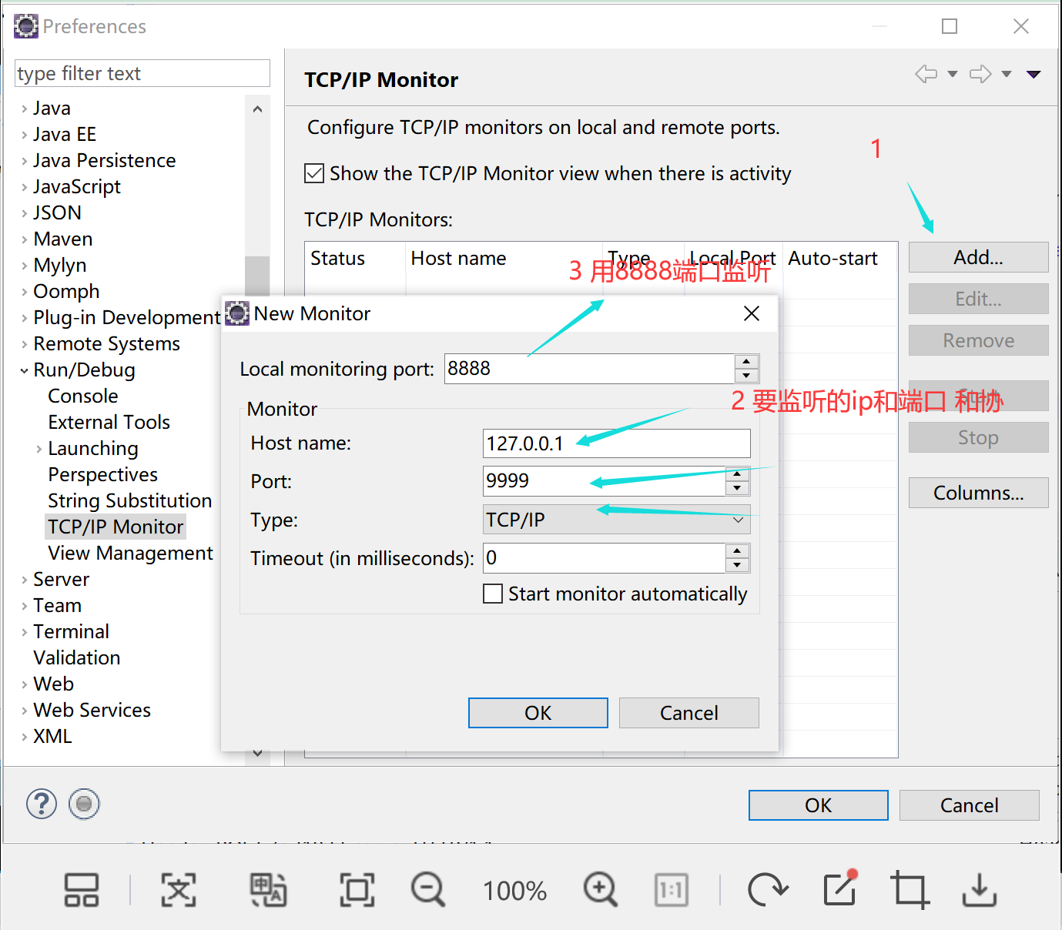Open the Perspectives preference page
The image size is (1062, 930).
102,474
